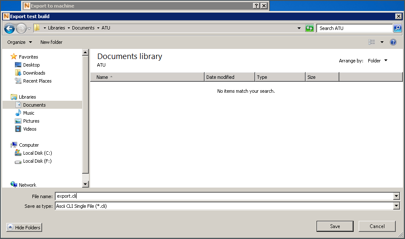Click the Network globe icon
This screenshot has height=239, width=405.
point(14,184)
